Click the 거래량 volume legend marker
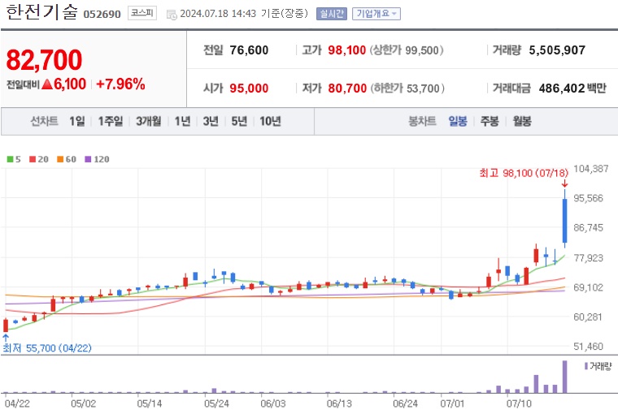 (x=586, y=366)
